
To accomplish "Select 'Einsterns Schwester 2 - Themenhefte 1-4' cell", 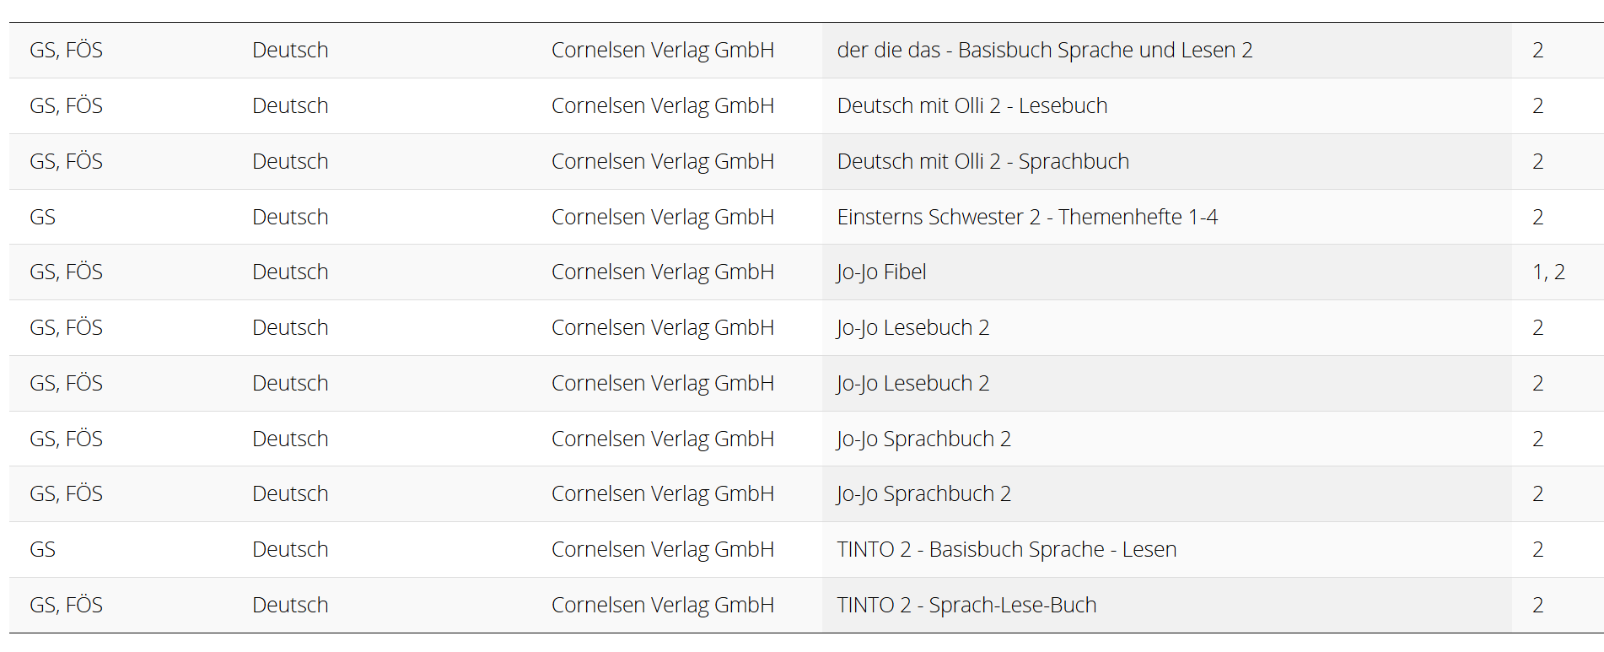I will tap(1026, 218).
